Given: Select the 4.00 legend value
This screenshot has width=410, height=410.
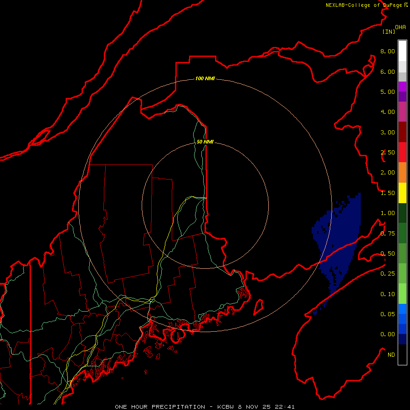Looking at the screenshot, I should pyautogui.click(x=388, y=112).
